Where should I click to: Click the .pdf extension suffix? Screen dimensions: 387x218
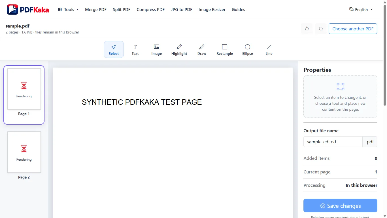tap(370, 142)
